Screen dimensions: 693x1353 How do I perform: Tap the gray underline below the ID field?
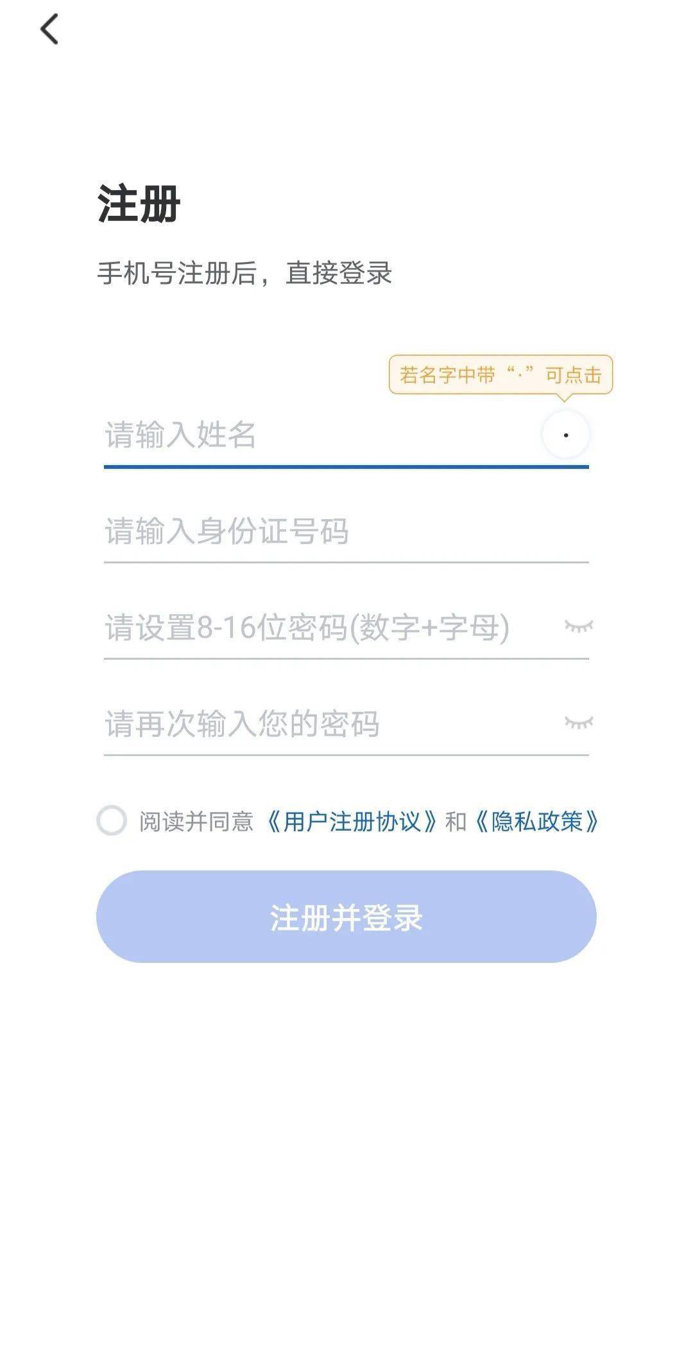[346, 562]
